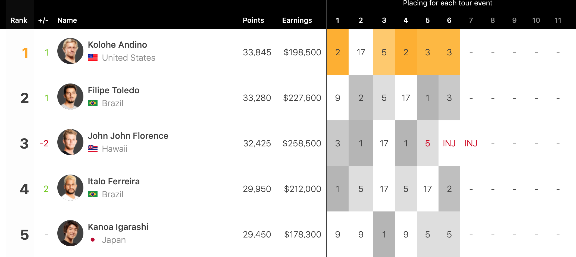Click Kanoa Igarashi's profile picture
This screenshot has width=576, height=257.
tap(70, 233)
